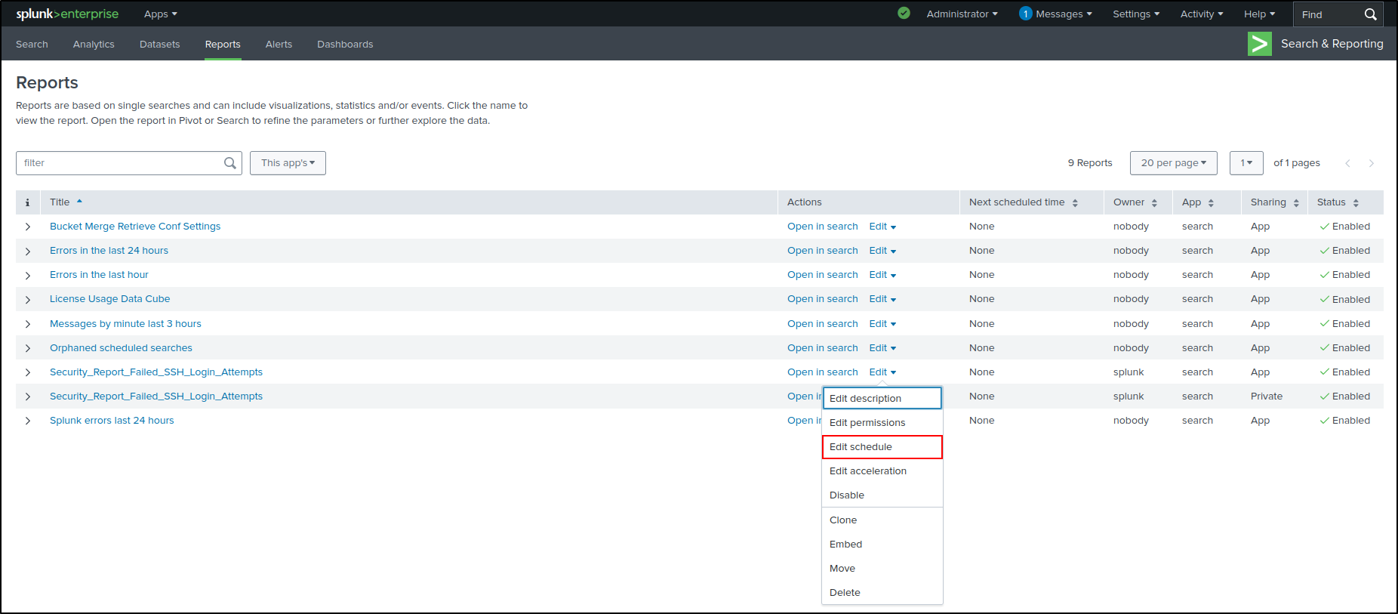
Task: Open the Apps dropdown menu
Action: click(x=160, y=14)
